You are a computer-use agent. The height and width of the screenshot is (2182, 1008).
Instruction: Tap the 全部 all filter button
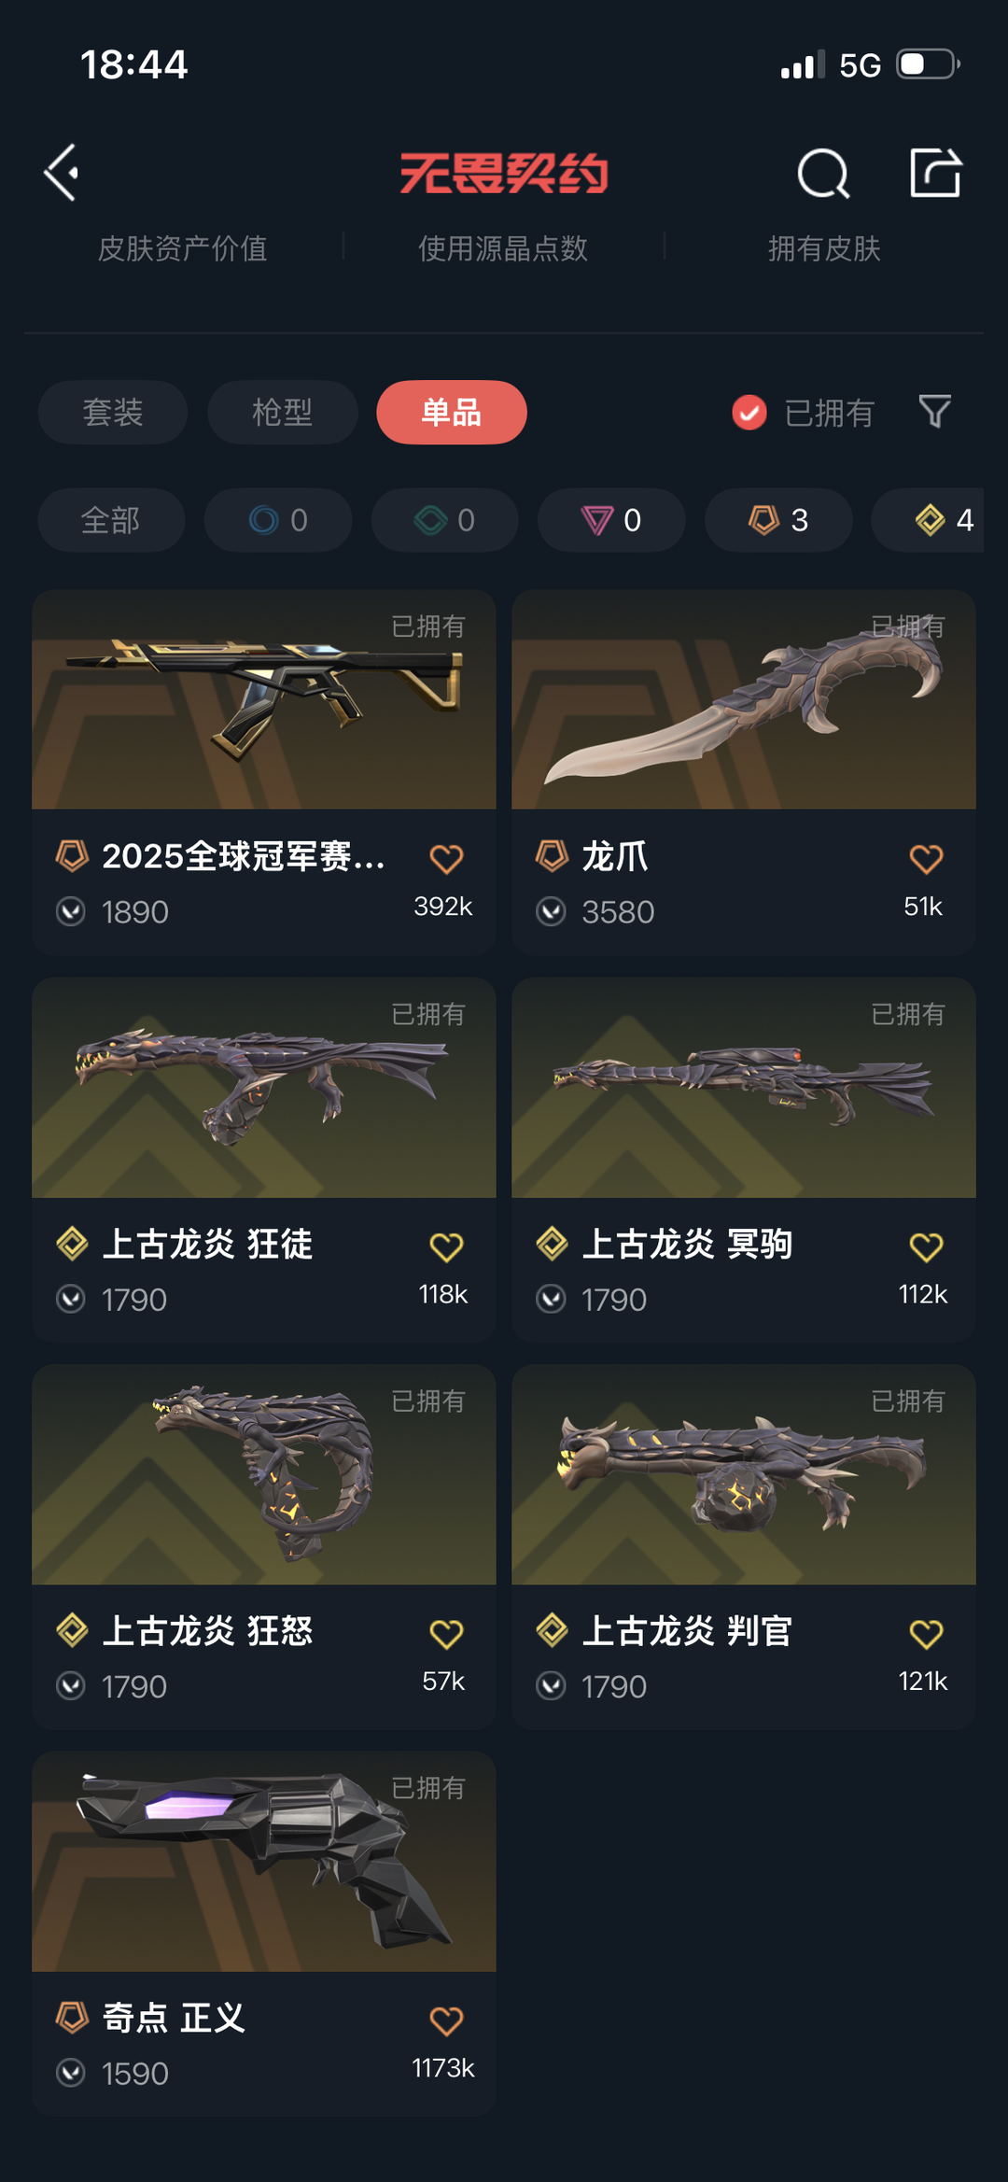111,520
